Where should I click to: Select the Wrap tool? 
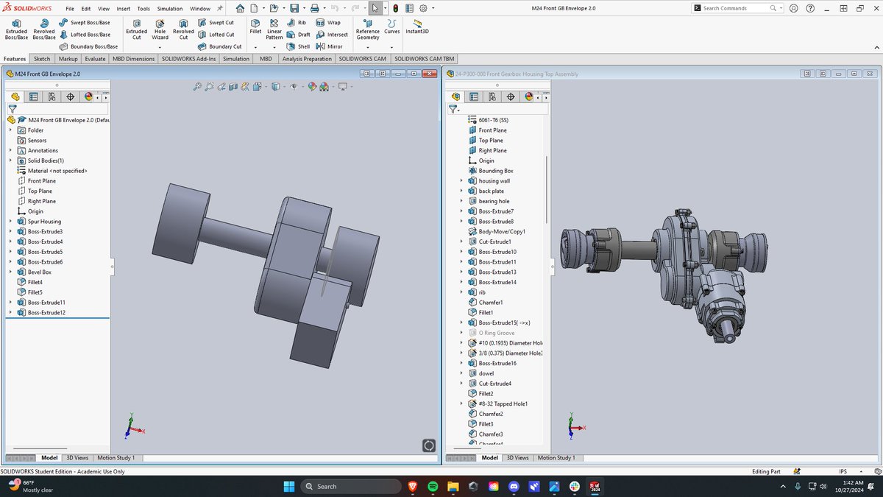[x=328, y=23]
